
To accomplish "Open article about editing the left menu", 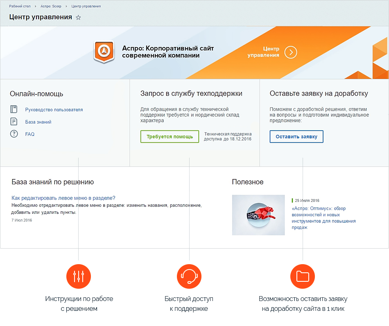I will (x=63, y=198).
